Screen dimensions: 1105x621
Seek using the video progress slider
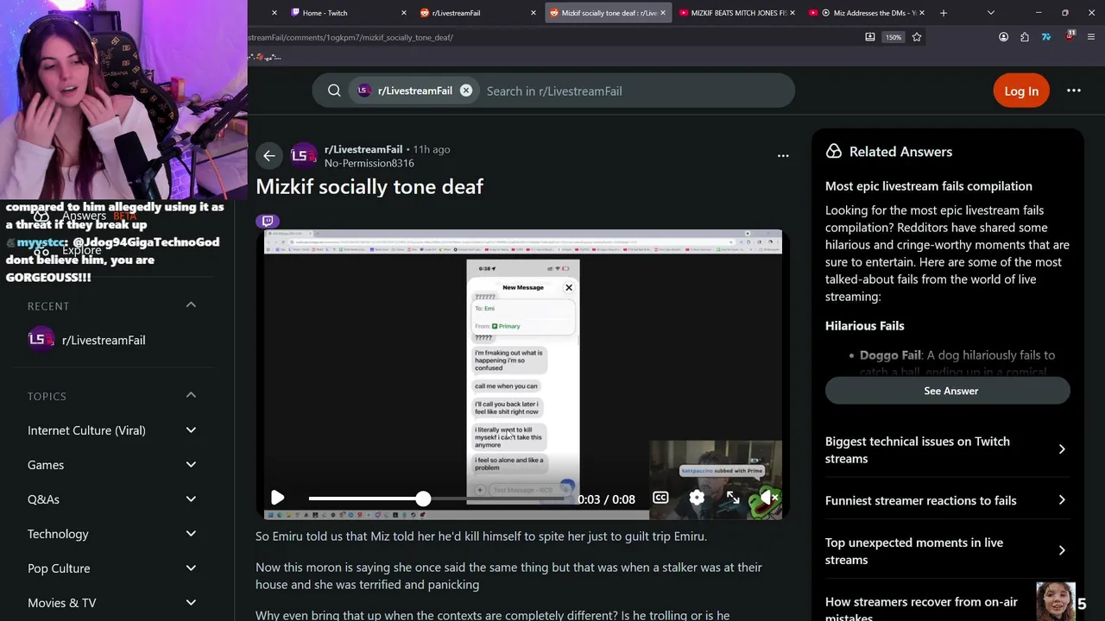[436, 499]
